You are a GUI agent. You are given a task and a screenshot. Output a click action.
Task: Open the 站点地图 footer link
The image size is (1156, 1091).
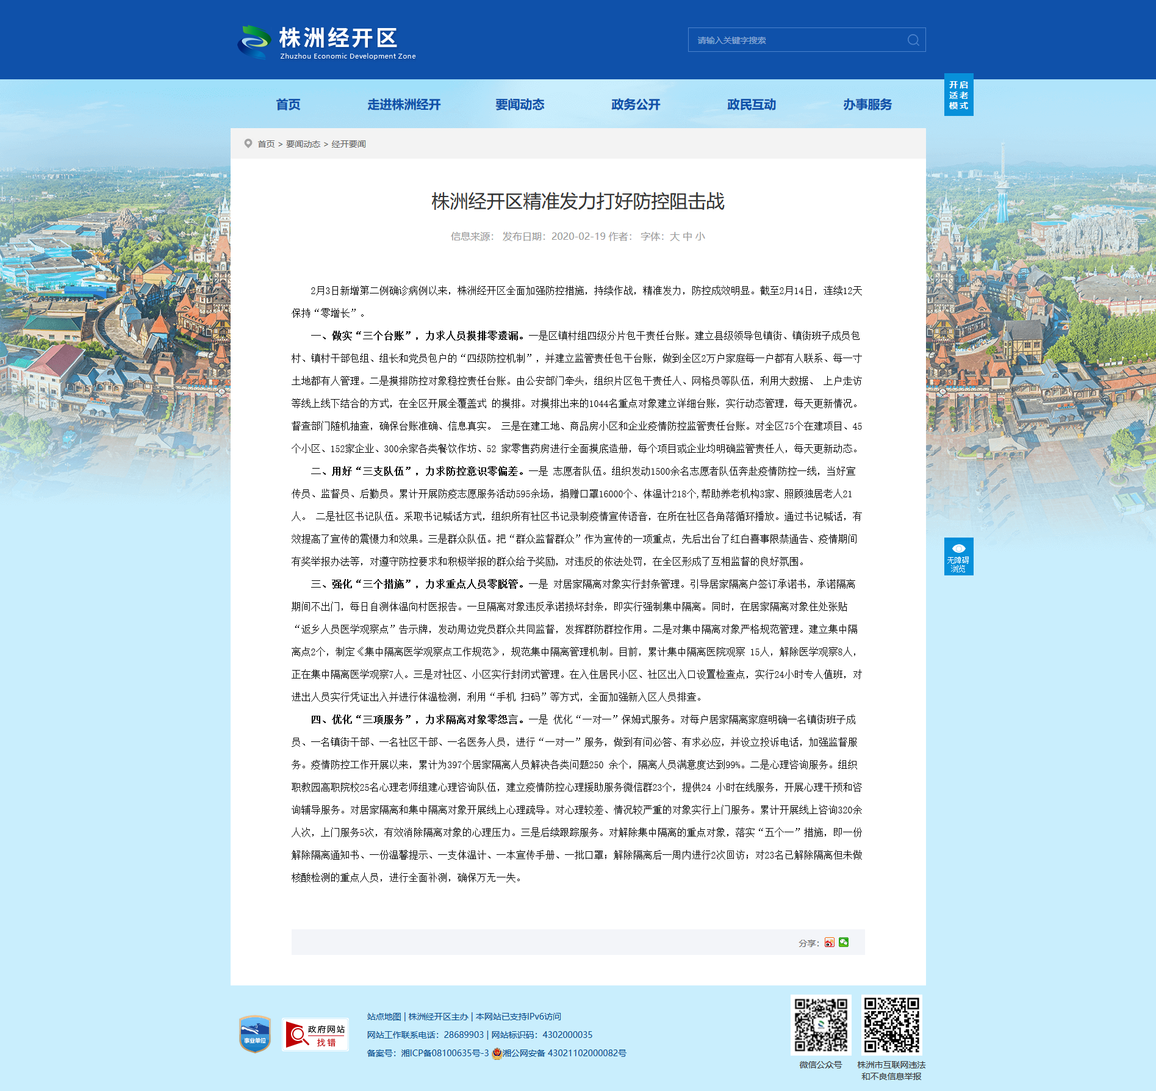pos(384,1017)
